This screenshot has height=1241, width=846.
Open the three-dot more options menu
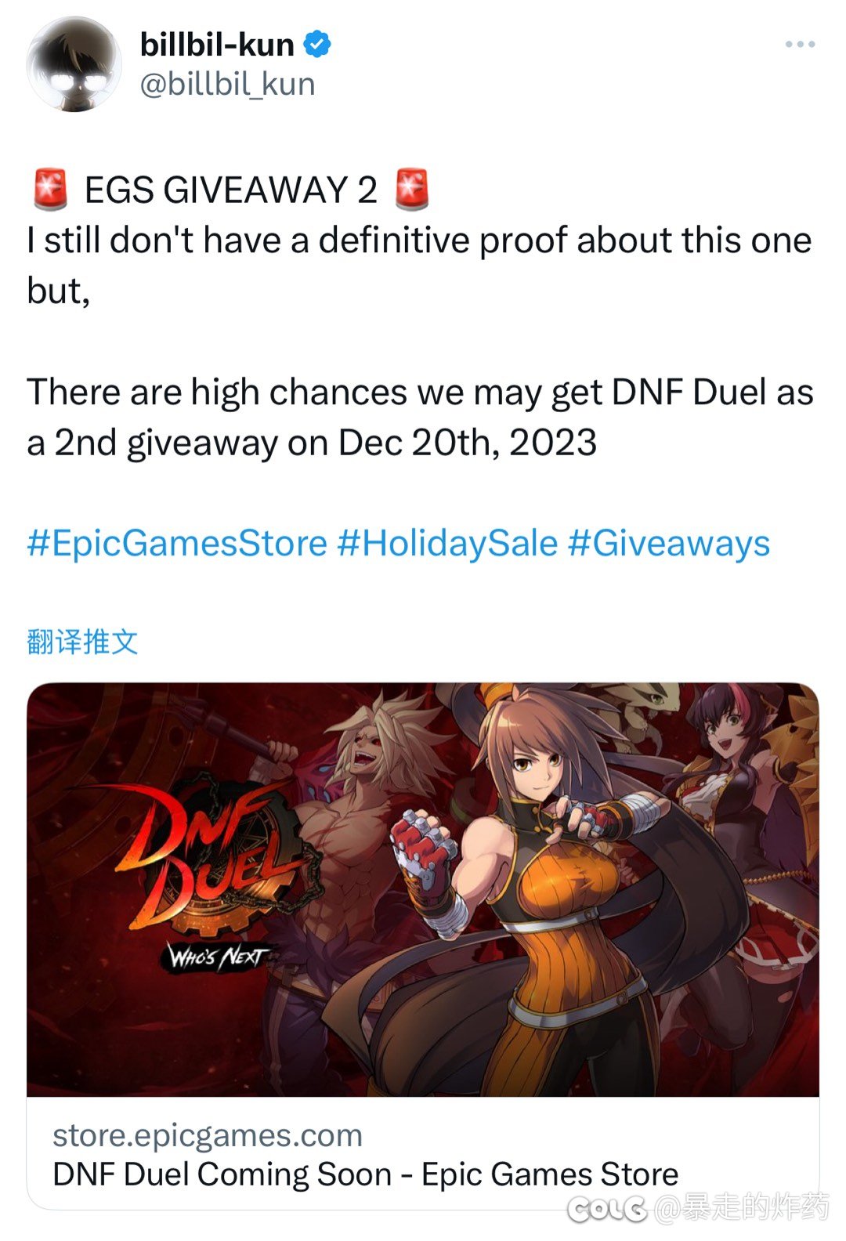800,45
